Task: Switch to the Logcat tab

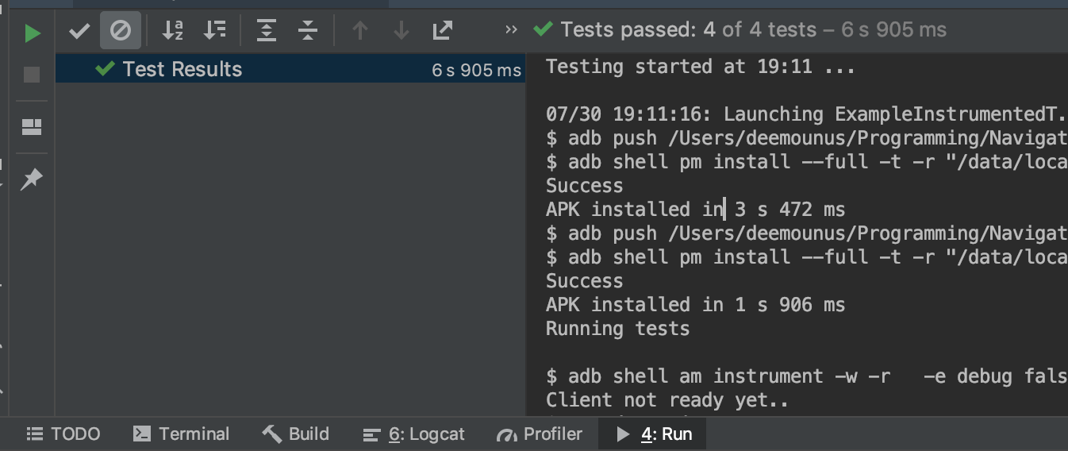Action: (414, 434)
